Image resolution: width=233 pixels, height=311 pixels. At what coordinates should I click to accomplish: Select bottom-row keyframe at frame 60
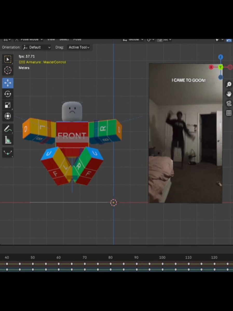coord(58,269)
